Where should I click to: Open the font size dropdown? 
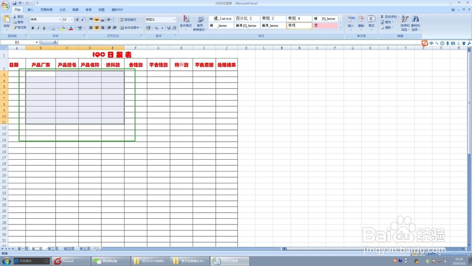coord(72,19)
